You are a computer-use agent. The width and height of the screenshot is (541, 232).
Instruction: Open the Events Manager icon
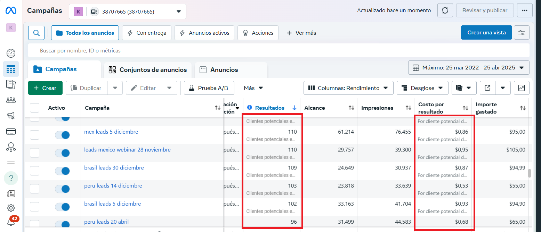coord(11,147)
